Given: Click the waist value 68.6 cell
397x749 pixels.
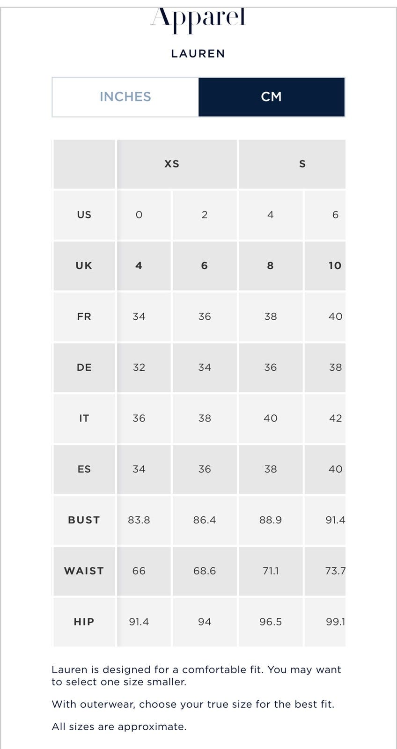Looking at the screenshot, I should [205, 571].
